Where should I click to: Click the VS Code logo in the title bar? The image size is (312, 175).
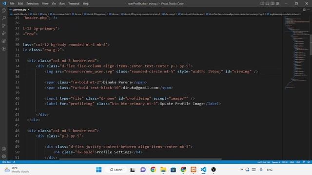point(4,3)
